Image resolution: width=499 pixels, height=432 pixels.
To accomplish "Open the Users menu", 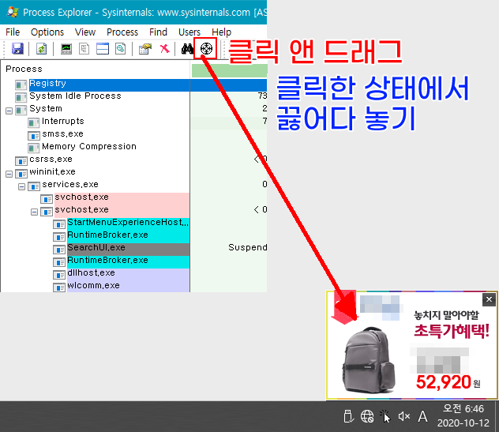I will pyautogui.click(x=189, y=32).
